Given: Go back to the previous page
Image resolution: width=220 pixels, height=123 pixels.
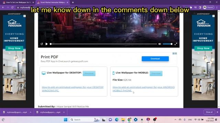Looking at the screenshot, I should [3, 8].
